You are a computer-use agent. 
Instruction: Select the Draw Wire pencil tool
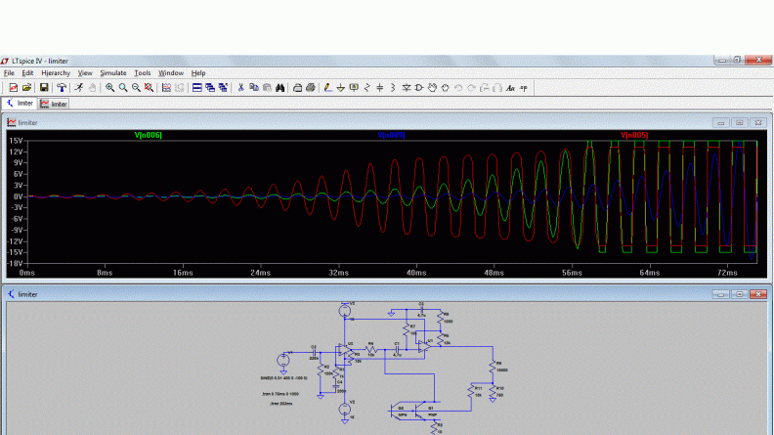pos(327,87)
